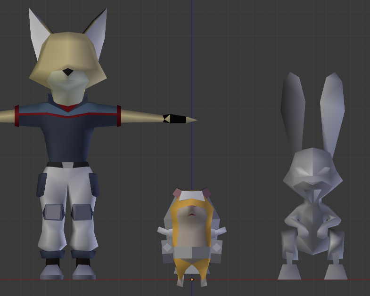Viewport: 370px width, 296px height.
Task: Select the fox's left knee pad
Action: [54, 212]
